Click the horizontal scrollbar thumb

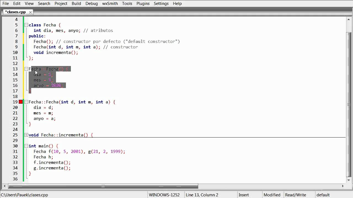(x=103, y=186)
